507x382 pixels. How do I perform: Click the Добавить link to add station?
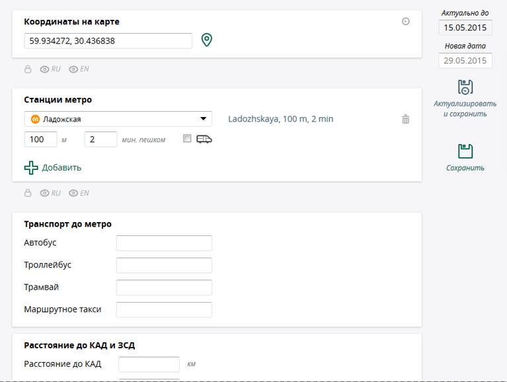click(61, 168)
